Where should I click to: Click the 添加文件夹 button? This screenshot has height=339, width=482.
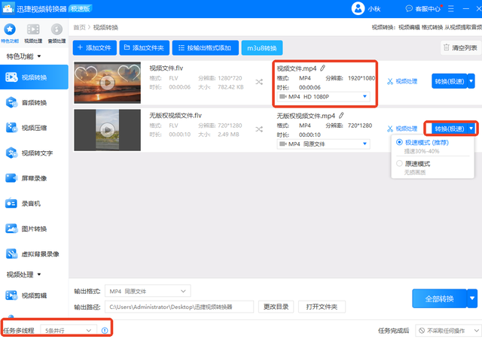click(144, 48)
